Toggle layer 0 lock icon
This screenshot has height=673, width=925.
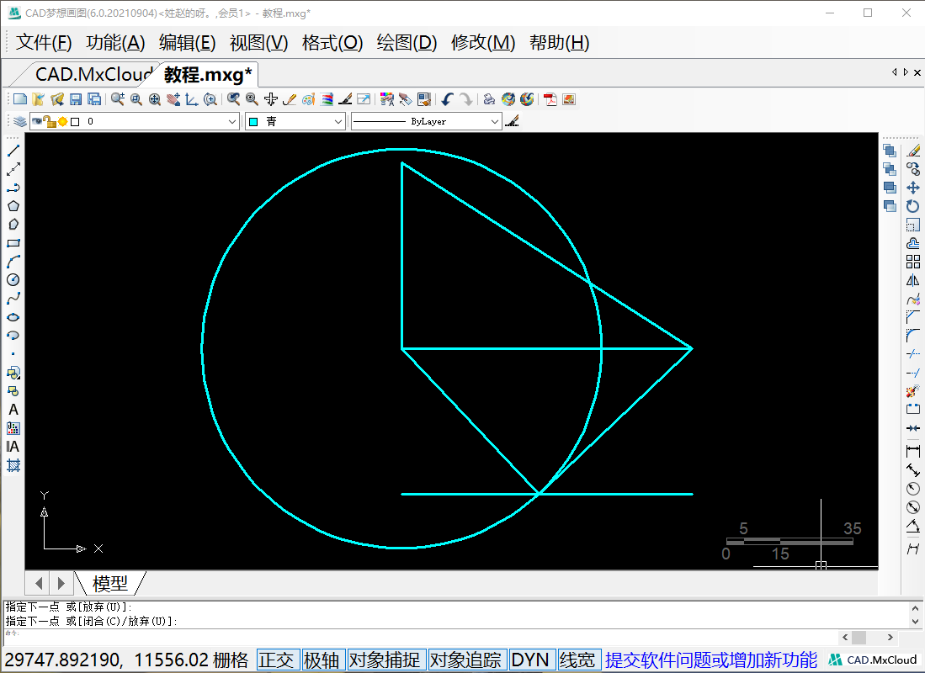point(50,121)
